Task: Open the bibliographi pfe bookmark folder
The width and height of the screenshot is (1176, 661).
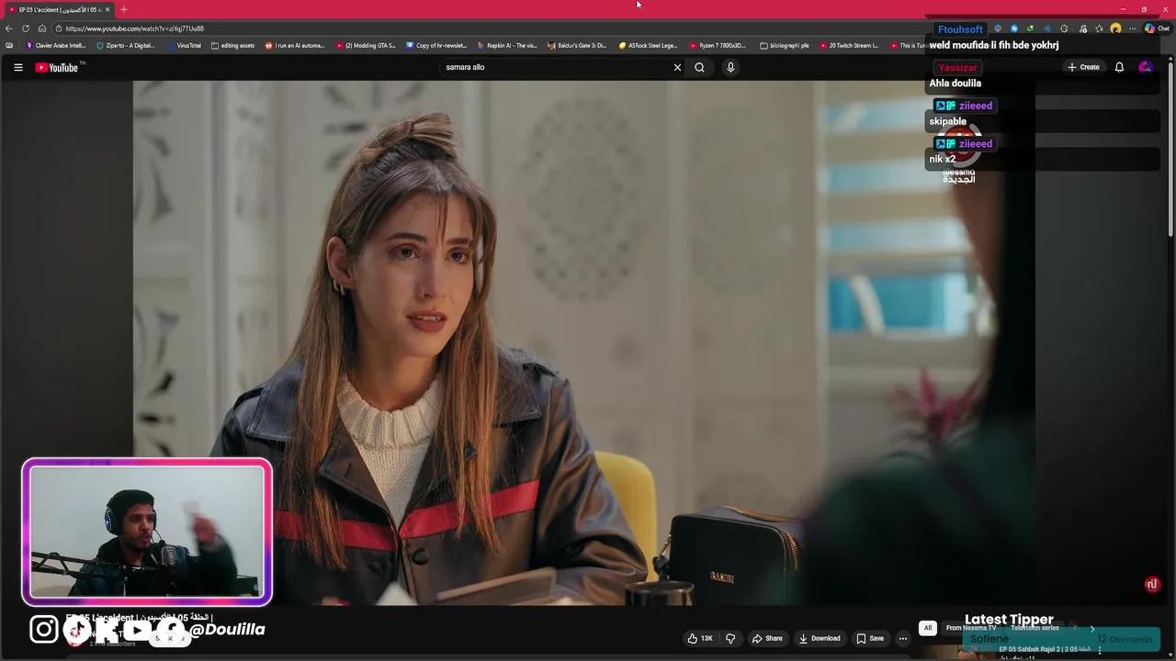Action: point(784,45)
